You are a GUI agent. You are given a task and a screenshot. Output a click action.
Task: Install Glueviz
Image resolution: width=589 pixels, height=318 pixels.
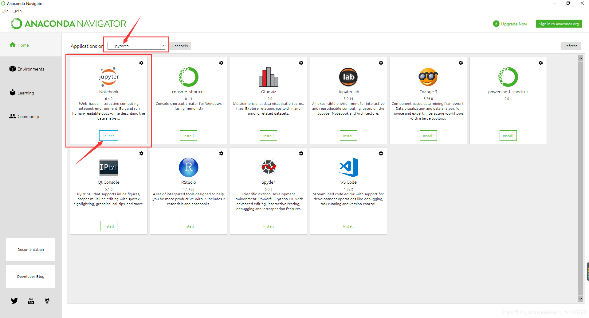pos(269,136)
